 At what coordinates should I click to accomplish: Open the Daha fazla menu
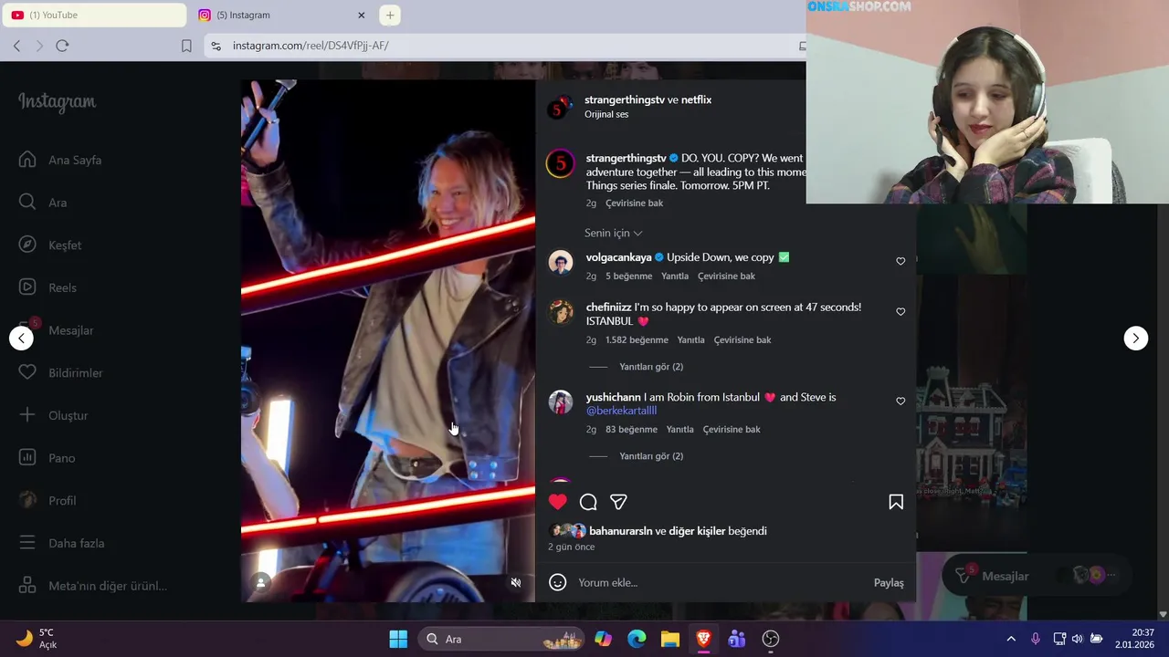pyautogui.click(x=61, y=543)
